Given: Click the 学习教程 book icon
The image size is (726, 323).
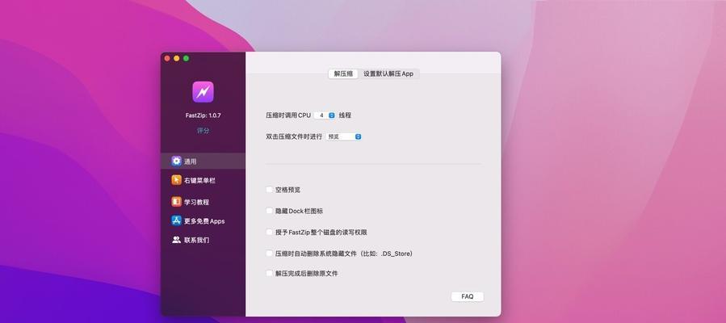Looking at the screenshot, I should click(x=176, y=202).
